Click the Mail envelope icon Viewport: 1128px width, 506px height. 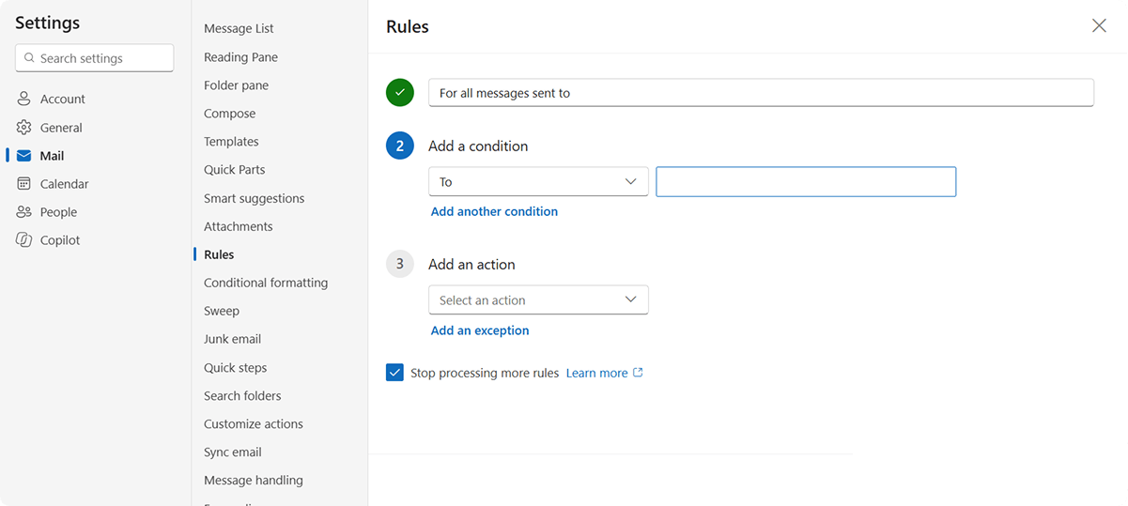[x=24, y=156]
